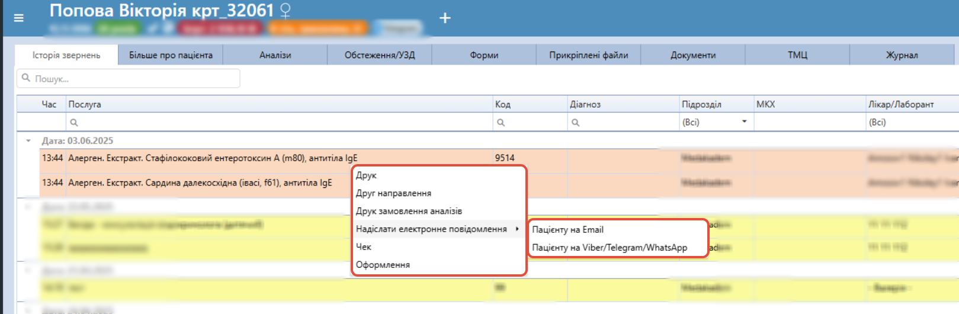Click the Діагноз filter input

(x=624, y=122)
